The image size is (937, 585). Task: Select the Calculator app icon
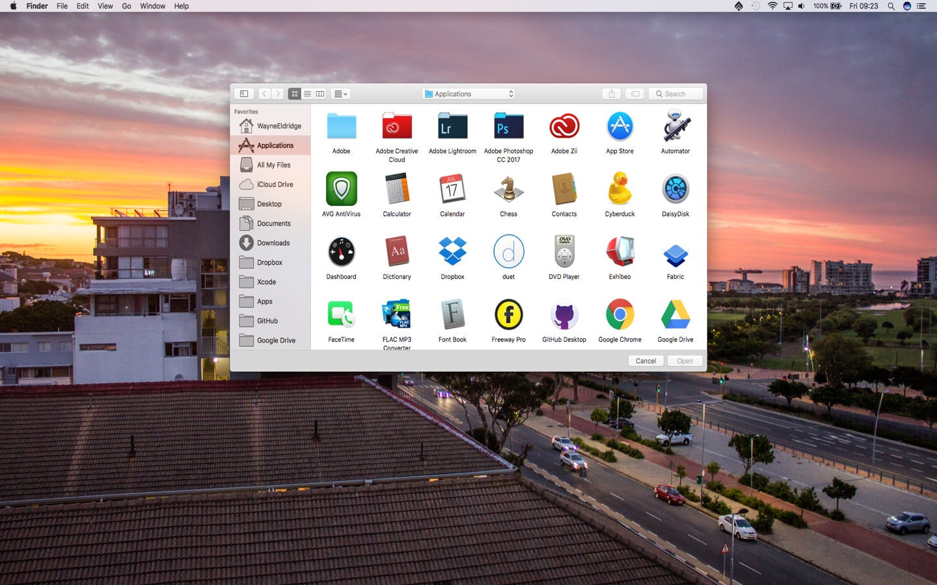pos(397,188)
